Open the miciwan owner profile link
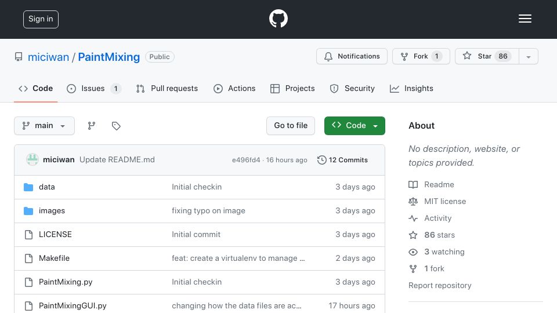Viewport: 557px width, 313px height. coord(48,57)
